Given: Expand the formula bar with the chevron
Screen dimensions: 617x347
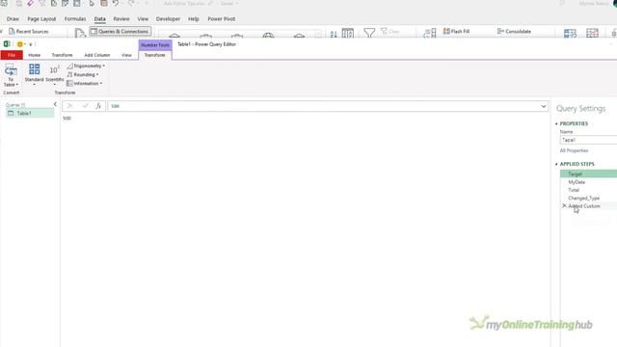Looking at the screenshot, I should pos(544,106).
